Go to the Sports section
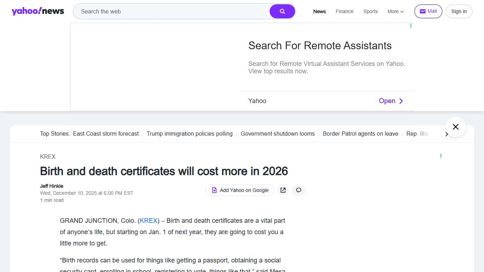Screen dimensions: 484x272 (370, 11)
